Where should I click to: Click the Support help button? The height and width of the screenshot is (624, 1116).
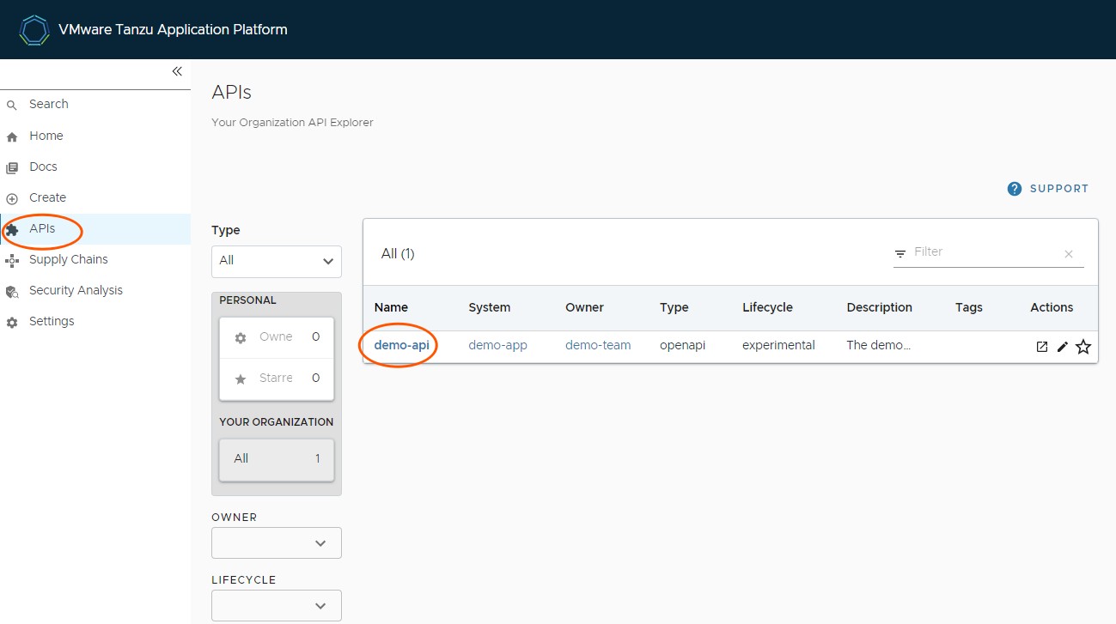[x=1048, y=188]
